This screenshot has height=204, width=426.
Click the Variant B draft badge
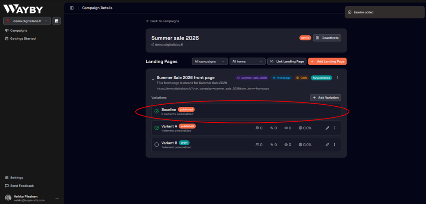(x=184, y=142)
